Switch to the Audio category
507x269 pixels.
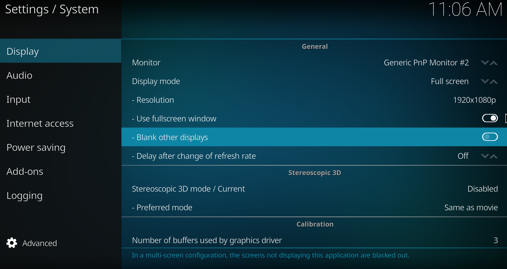61,75
